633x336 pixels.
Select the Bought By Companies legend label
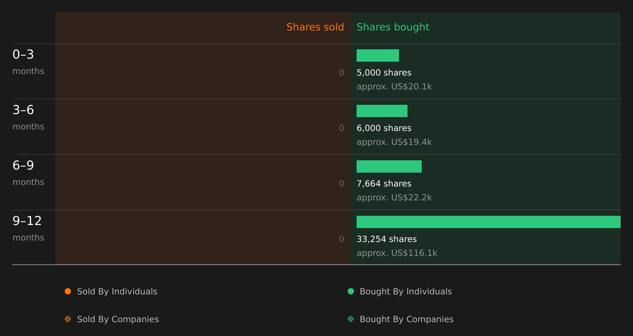[406, 319]
